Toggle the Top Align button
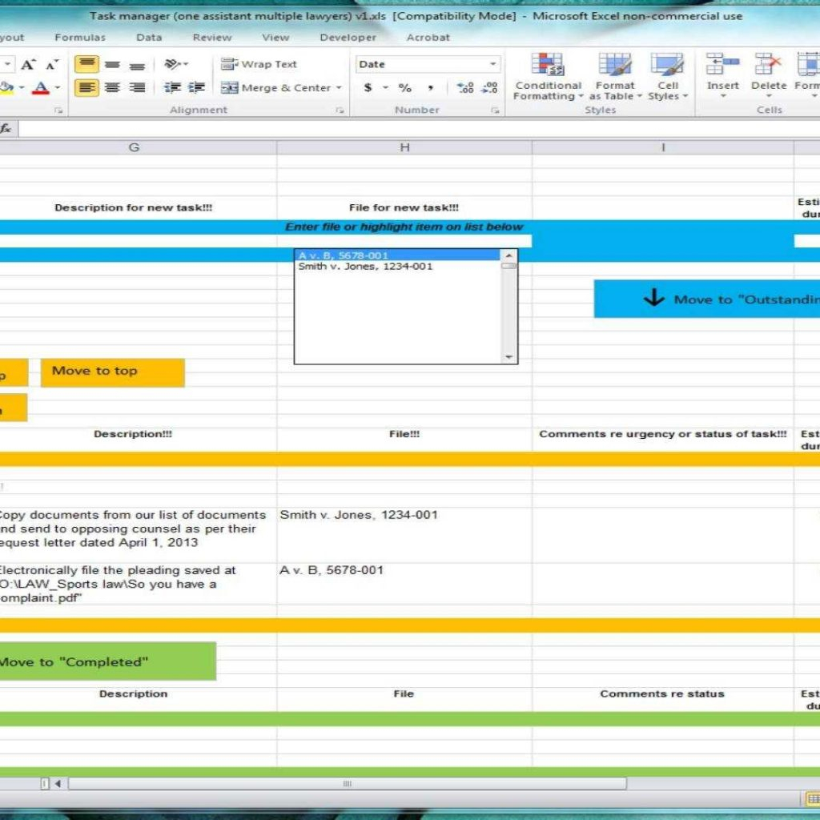 (x=86, y=65)
